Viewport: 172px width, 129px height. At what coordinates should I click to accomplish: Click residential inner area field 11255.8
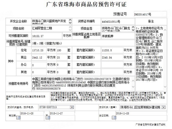click(112, 50)
